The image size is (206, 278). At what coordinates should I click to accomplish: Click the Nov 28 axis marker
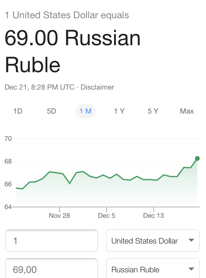pos(59,216)
